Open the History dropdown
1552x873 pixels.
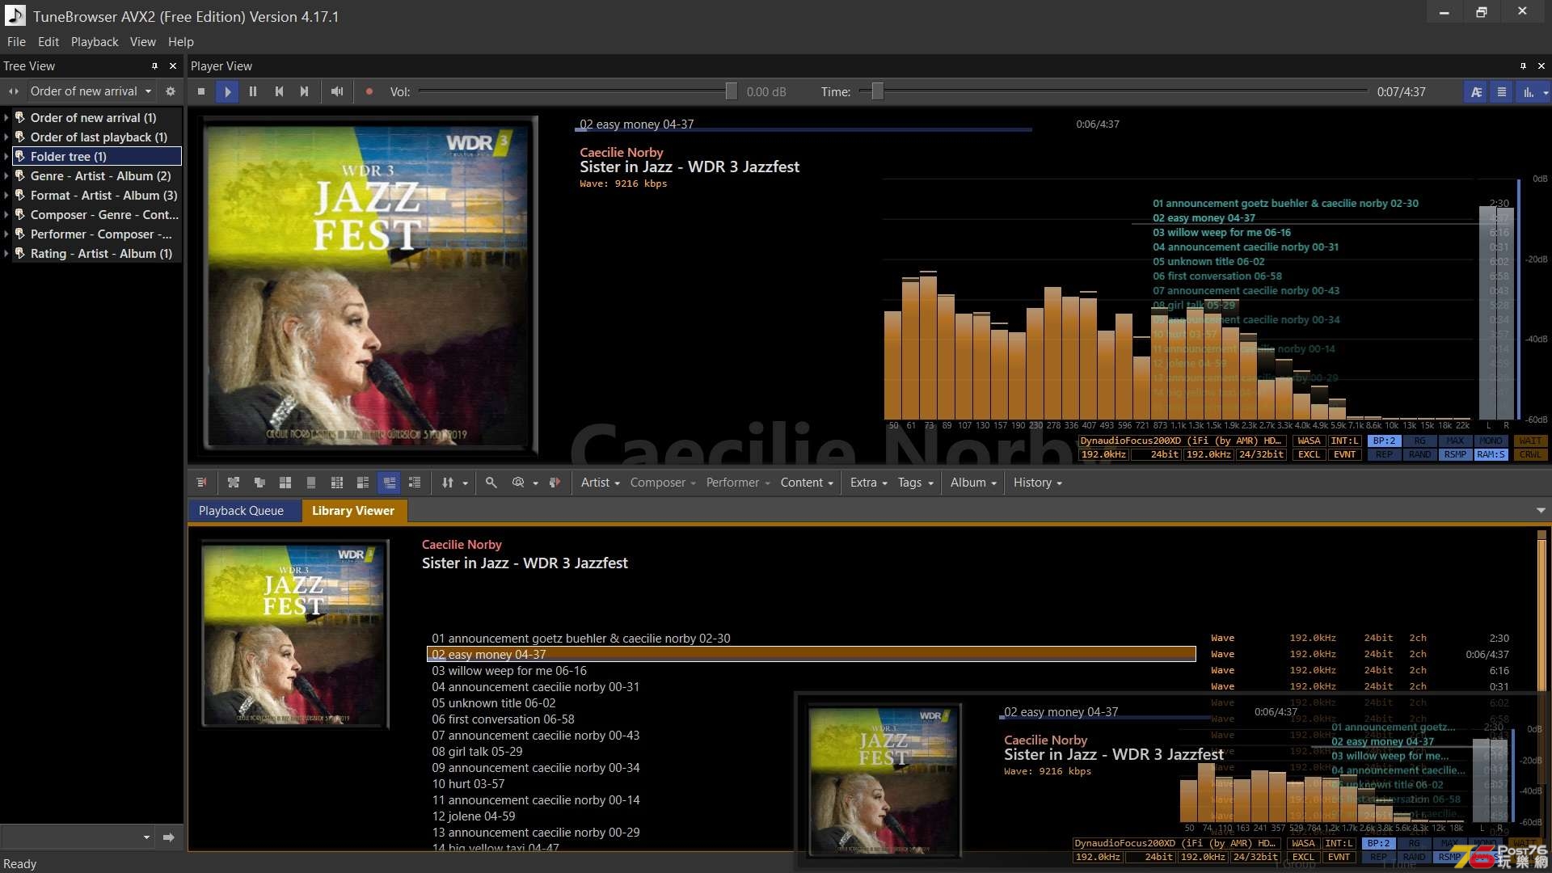(x=1037, y=483)
